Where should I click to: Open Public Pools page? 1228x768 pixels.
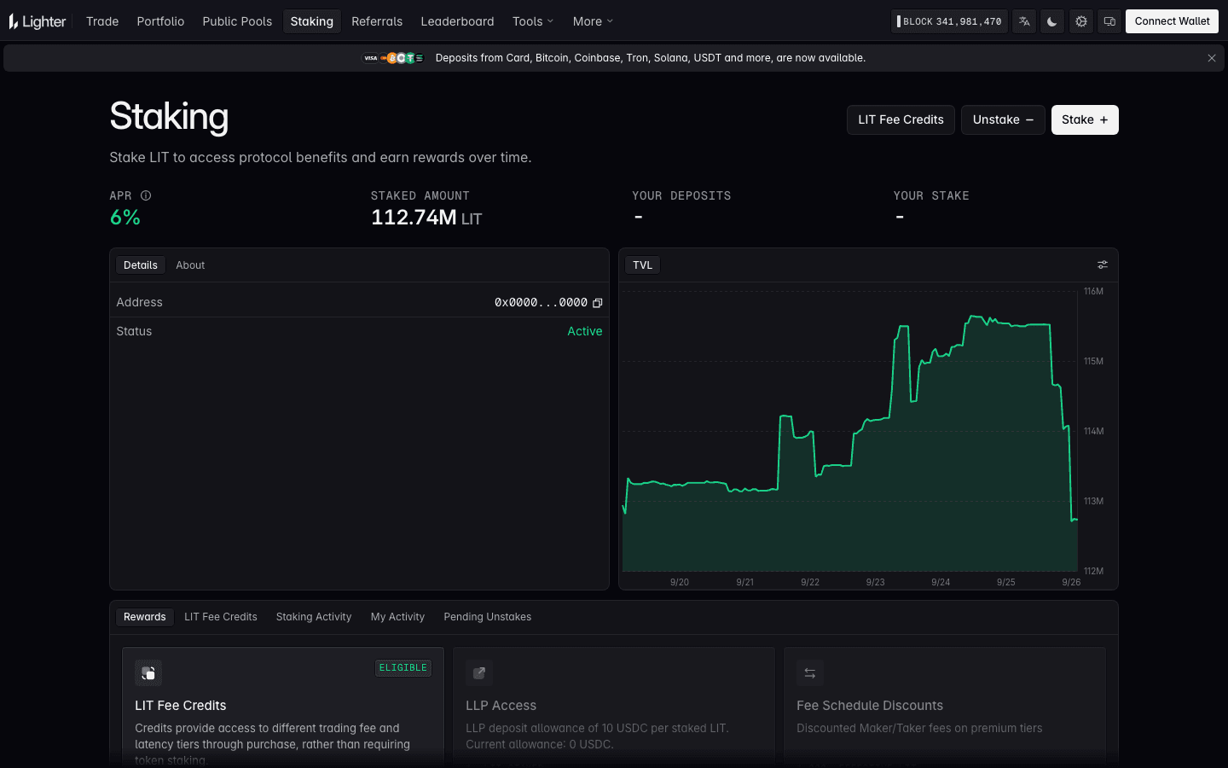coord(237,21)
